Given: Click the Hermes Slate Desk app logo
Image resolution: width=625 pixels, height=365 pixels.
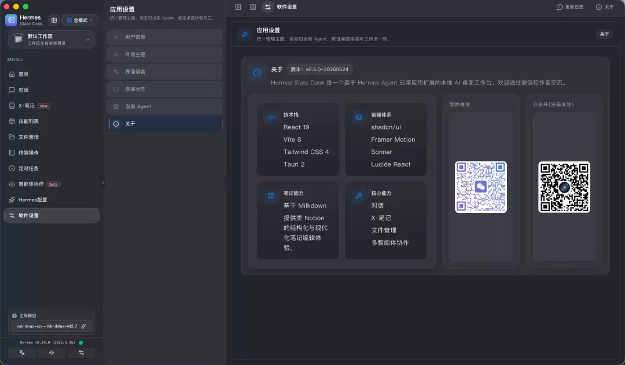Looking at the screenshot, I should point(11,20).
